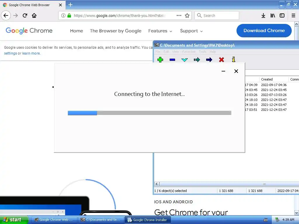Viewport: 299px width, 224px height.
Task: Open the Favorites menu in 7-Zip
Action: pyautogui.click(x=189, y=52)
